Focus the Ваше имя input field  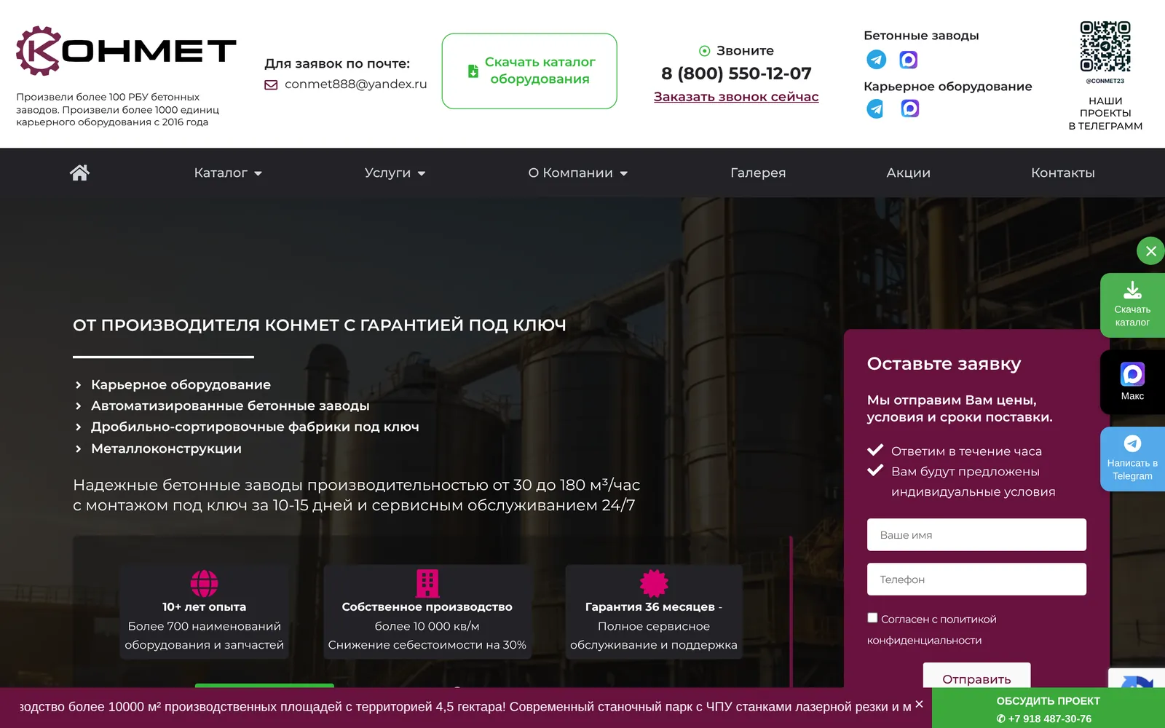[976, 535]
